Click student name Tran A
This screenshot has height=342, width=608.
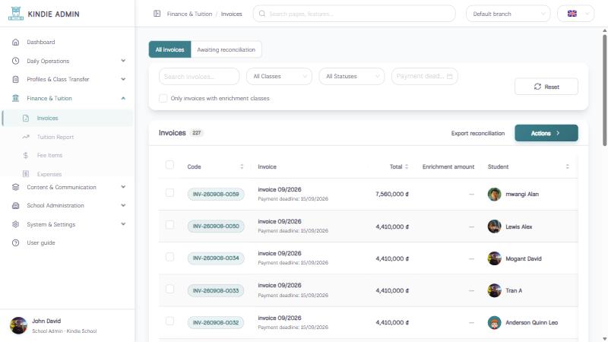coord(514,290)
